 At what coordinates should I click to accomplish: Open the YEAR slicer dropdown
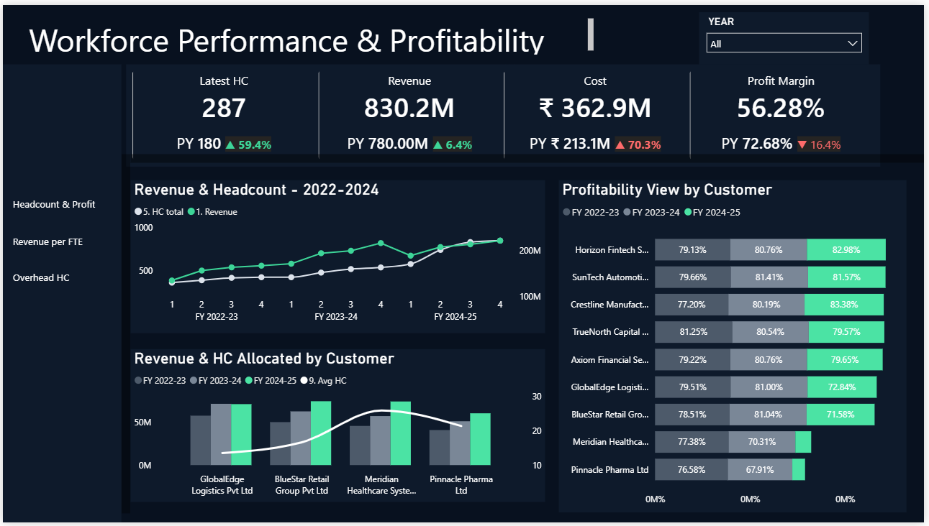pos(784,44)
